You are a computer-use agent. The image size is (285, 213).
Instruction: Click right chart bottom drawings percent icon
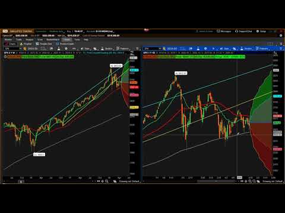pyautogui.click(x=258, y=181)
